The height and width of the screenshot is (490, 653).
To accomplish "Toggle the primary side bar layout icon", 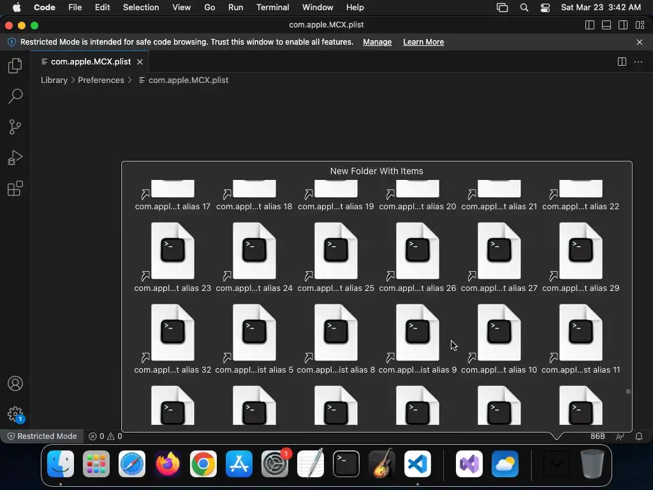I will (x=590, y=25).
